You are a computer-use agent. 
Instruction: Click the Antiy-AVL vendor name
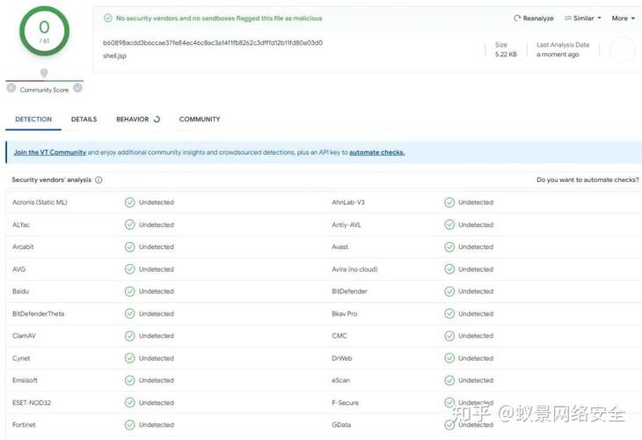tap(347, 225)
